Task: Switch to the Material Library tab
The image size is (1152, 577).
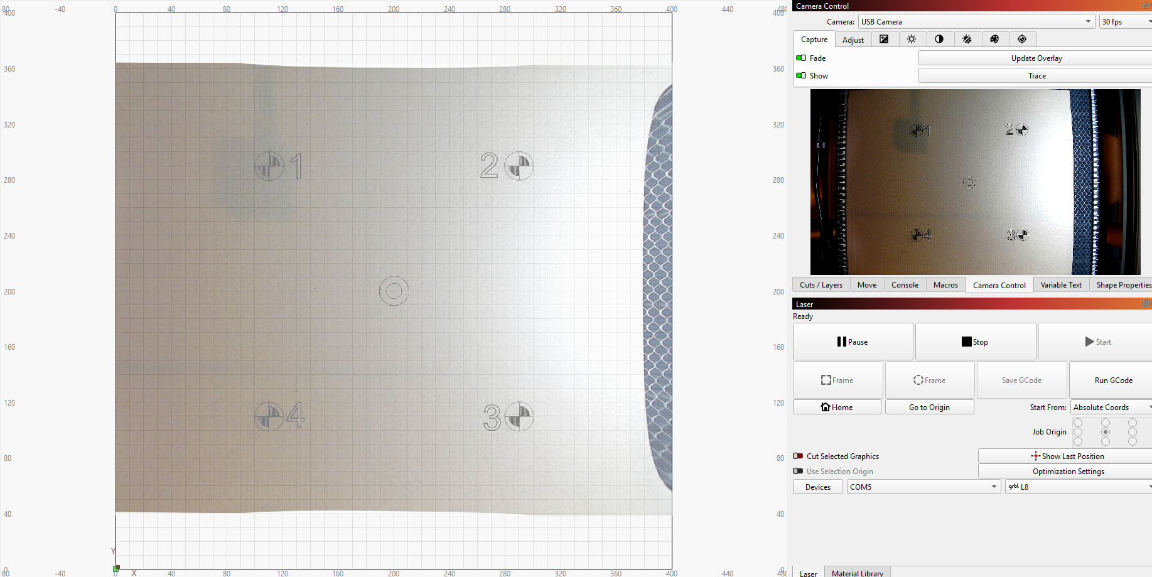Action: 857,573
